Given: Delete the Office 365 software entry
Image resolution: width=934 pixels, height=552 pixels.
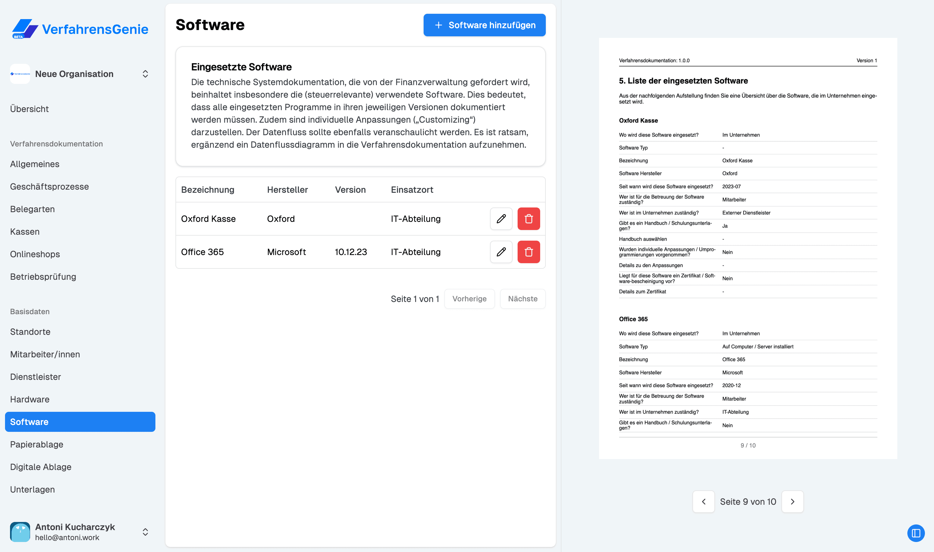Looking at the screenshot, I should (x=529, y=252).
